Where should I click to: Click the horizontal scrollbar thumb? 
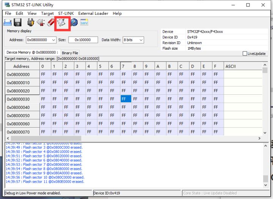tap(46, 138)
